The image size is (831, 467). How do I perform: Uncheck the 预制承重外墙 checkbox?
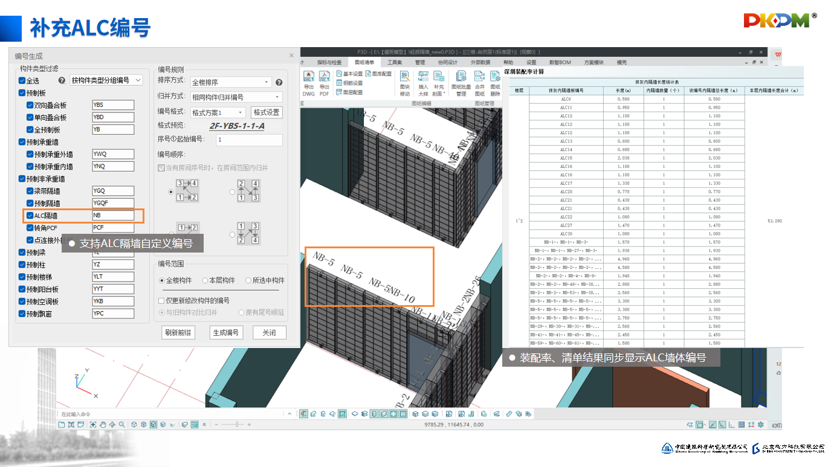click(30, 154)
